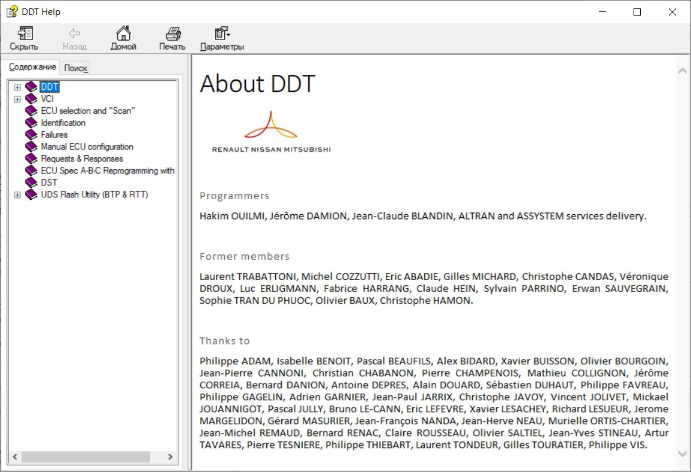
Task: Open the UDS Flash Utility (BTP & RTT) topic
Action: click(95, 194)
